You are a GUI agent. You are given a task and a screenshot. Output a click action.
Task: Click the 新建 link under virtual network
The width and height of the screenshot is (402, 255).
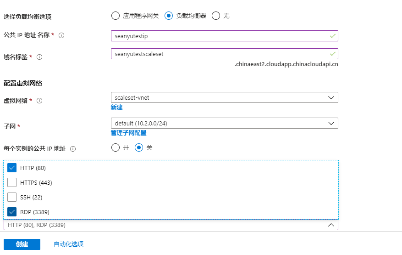116,107
